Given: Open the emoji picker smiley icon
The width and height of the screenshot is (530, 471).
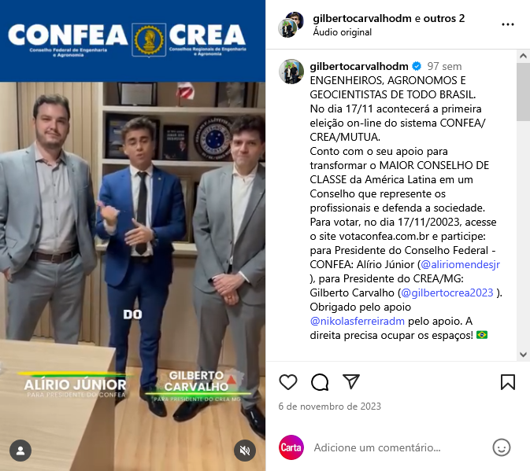Looking at the screenshot, I should pyautogui.click(x=502, y=447).
